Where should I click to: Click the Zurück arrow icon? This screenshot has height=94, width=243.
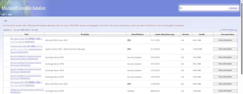coord(220,30)
